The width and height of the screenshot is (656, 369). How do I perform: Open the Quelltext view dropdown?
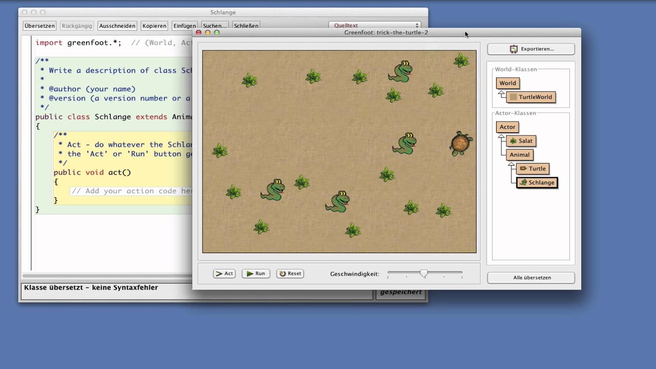[375, 25]
